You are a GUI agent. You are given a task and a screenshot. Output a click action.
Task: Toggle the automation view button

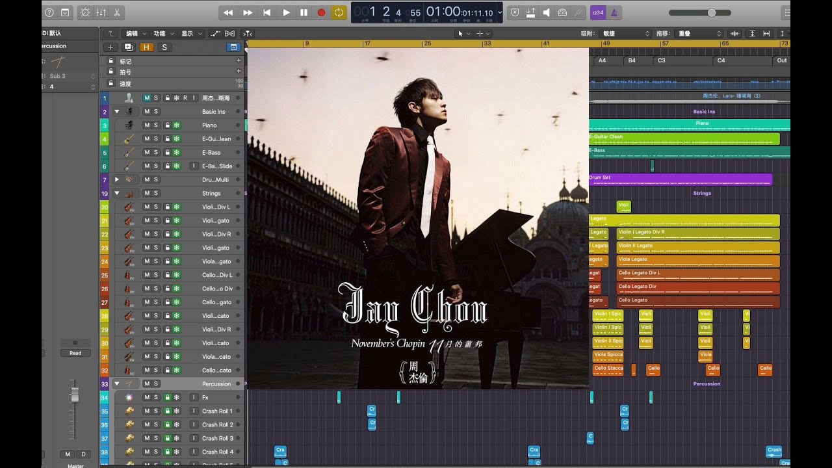tap(215, 33)
